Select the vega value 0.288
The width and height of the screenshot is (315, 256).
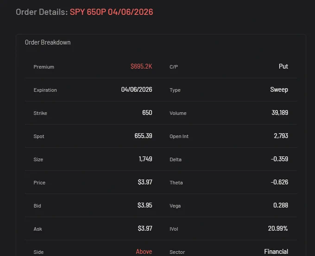click(281, 205)
